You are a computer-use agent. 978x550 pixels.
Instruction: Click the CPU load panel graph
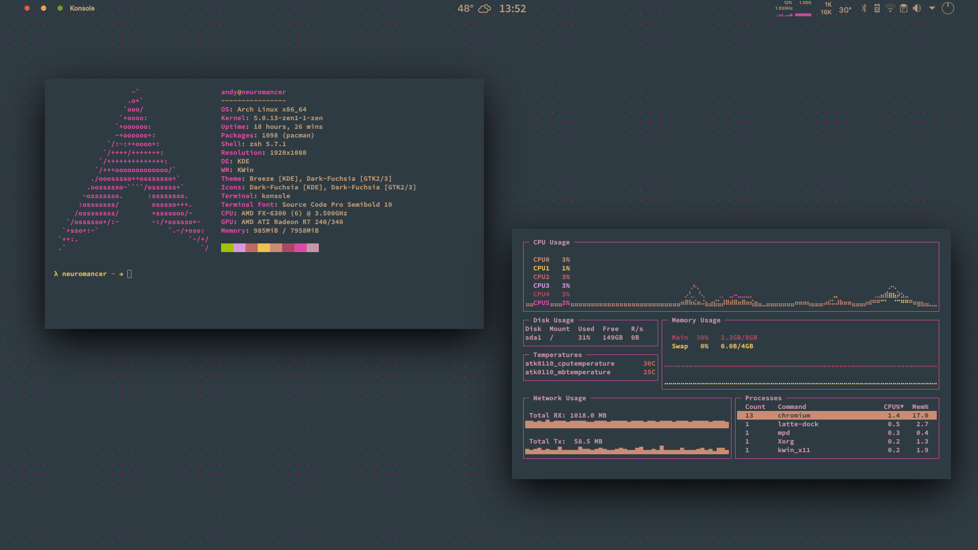[784, 9]
